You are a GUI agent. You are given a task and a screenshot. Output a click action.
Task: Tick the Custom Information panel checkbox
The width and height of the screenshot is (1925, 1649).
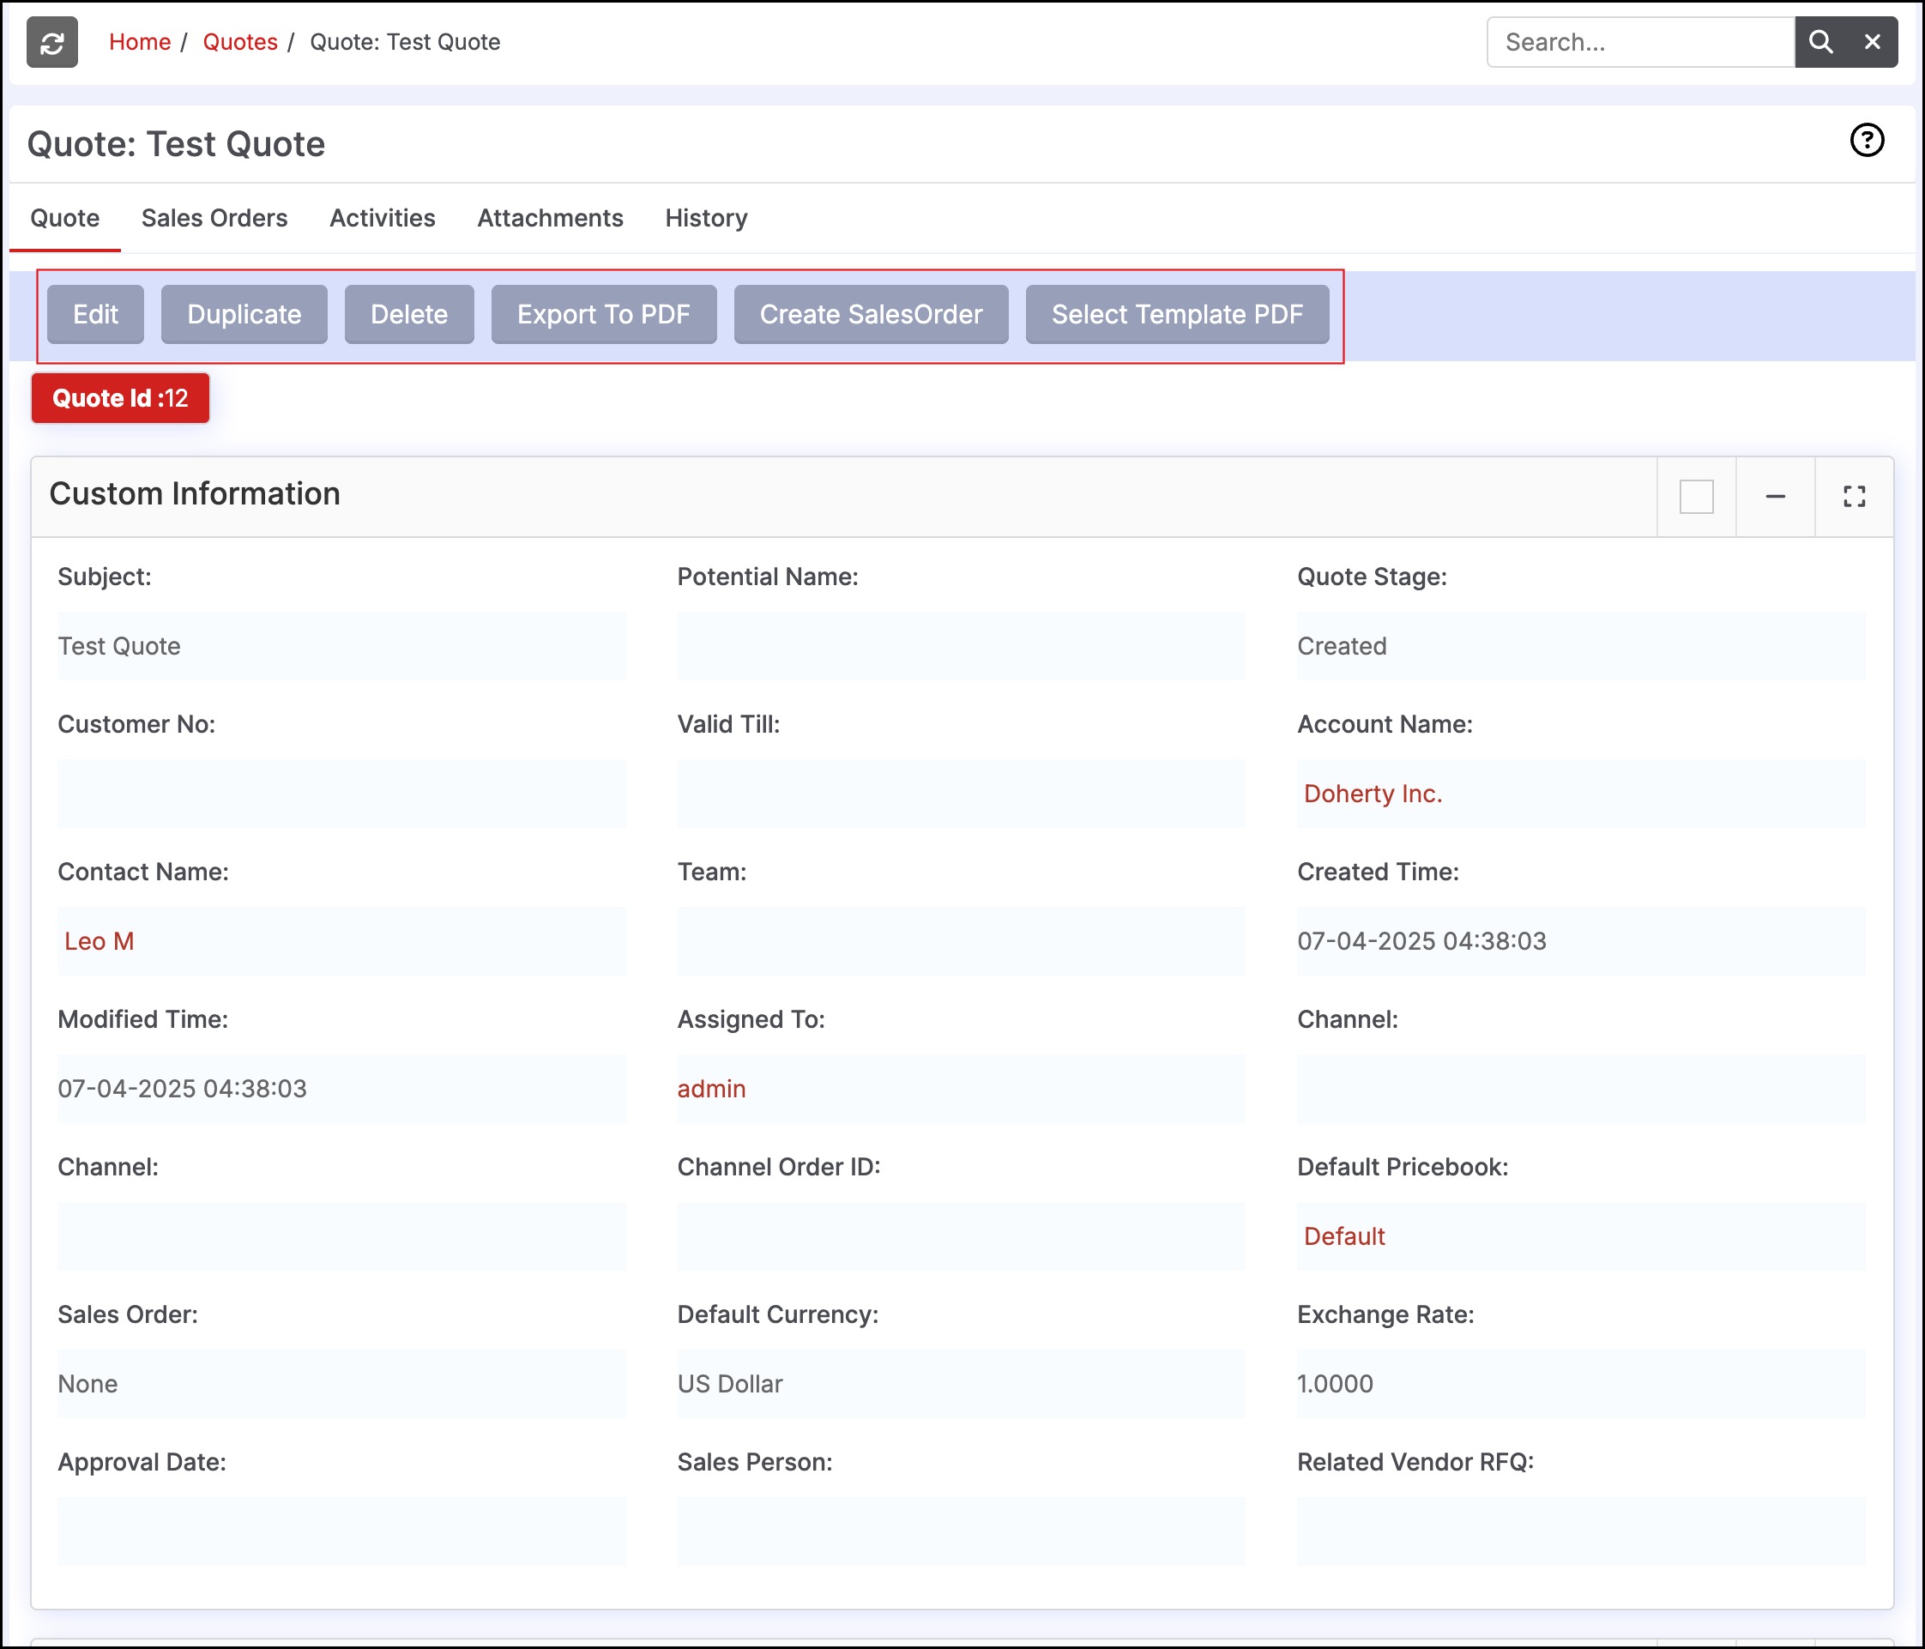tap(1695, 496)
